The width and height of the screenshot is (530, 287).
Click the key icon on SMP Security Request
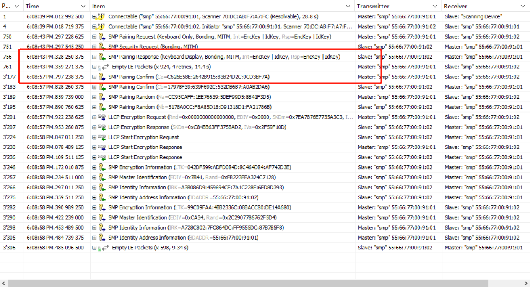(101, 46)
